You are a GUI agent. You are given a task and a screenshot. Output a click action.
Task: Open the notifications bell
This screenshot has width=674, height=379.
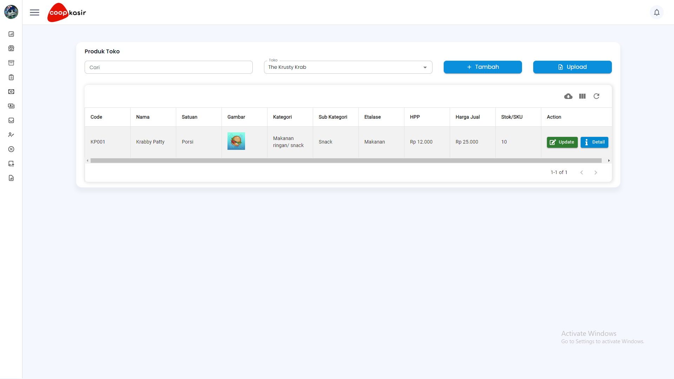(657, 12)
